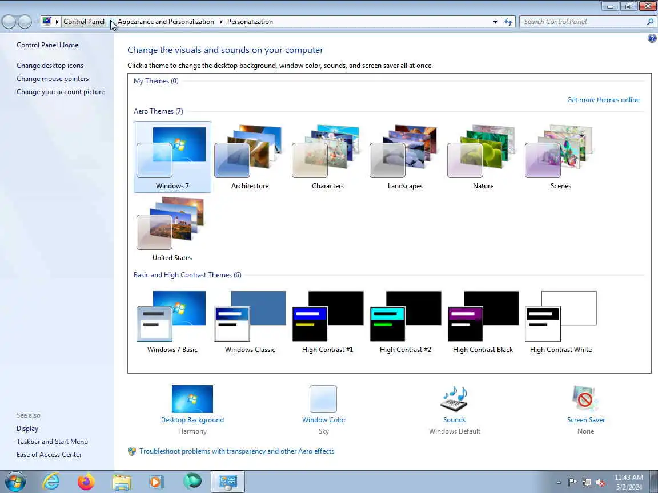Open Taskbar and Start Menu link
The height and width of the screenshot is (493, 658).
52,442
